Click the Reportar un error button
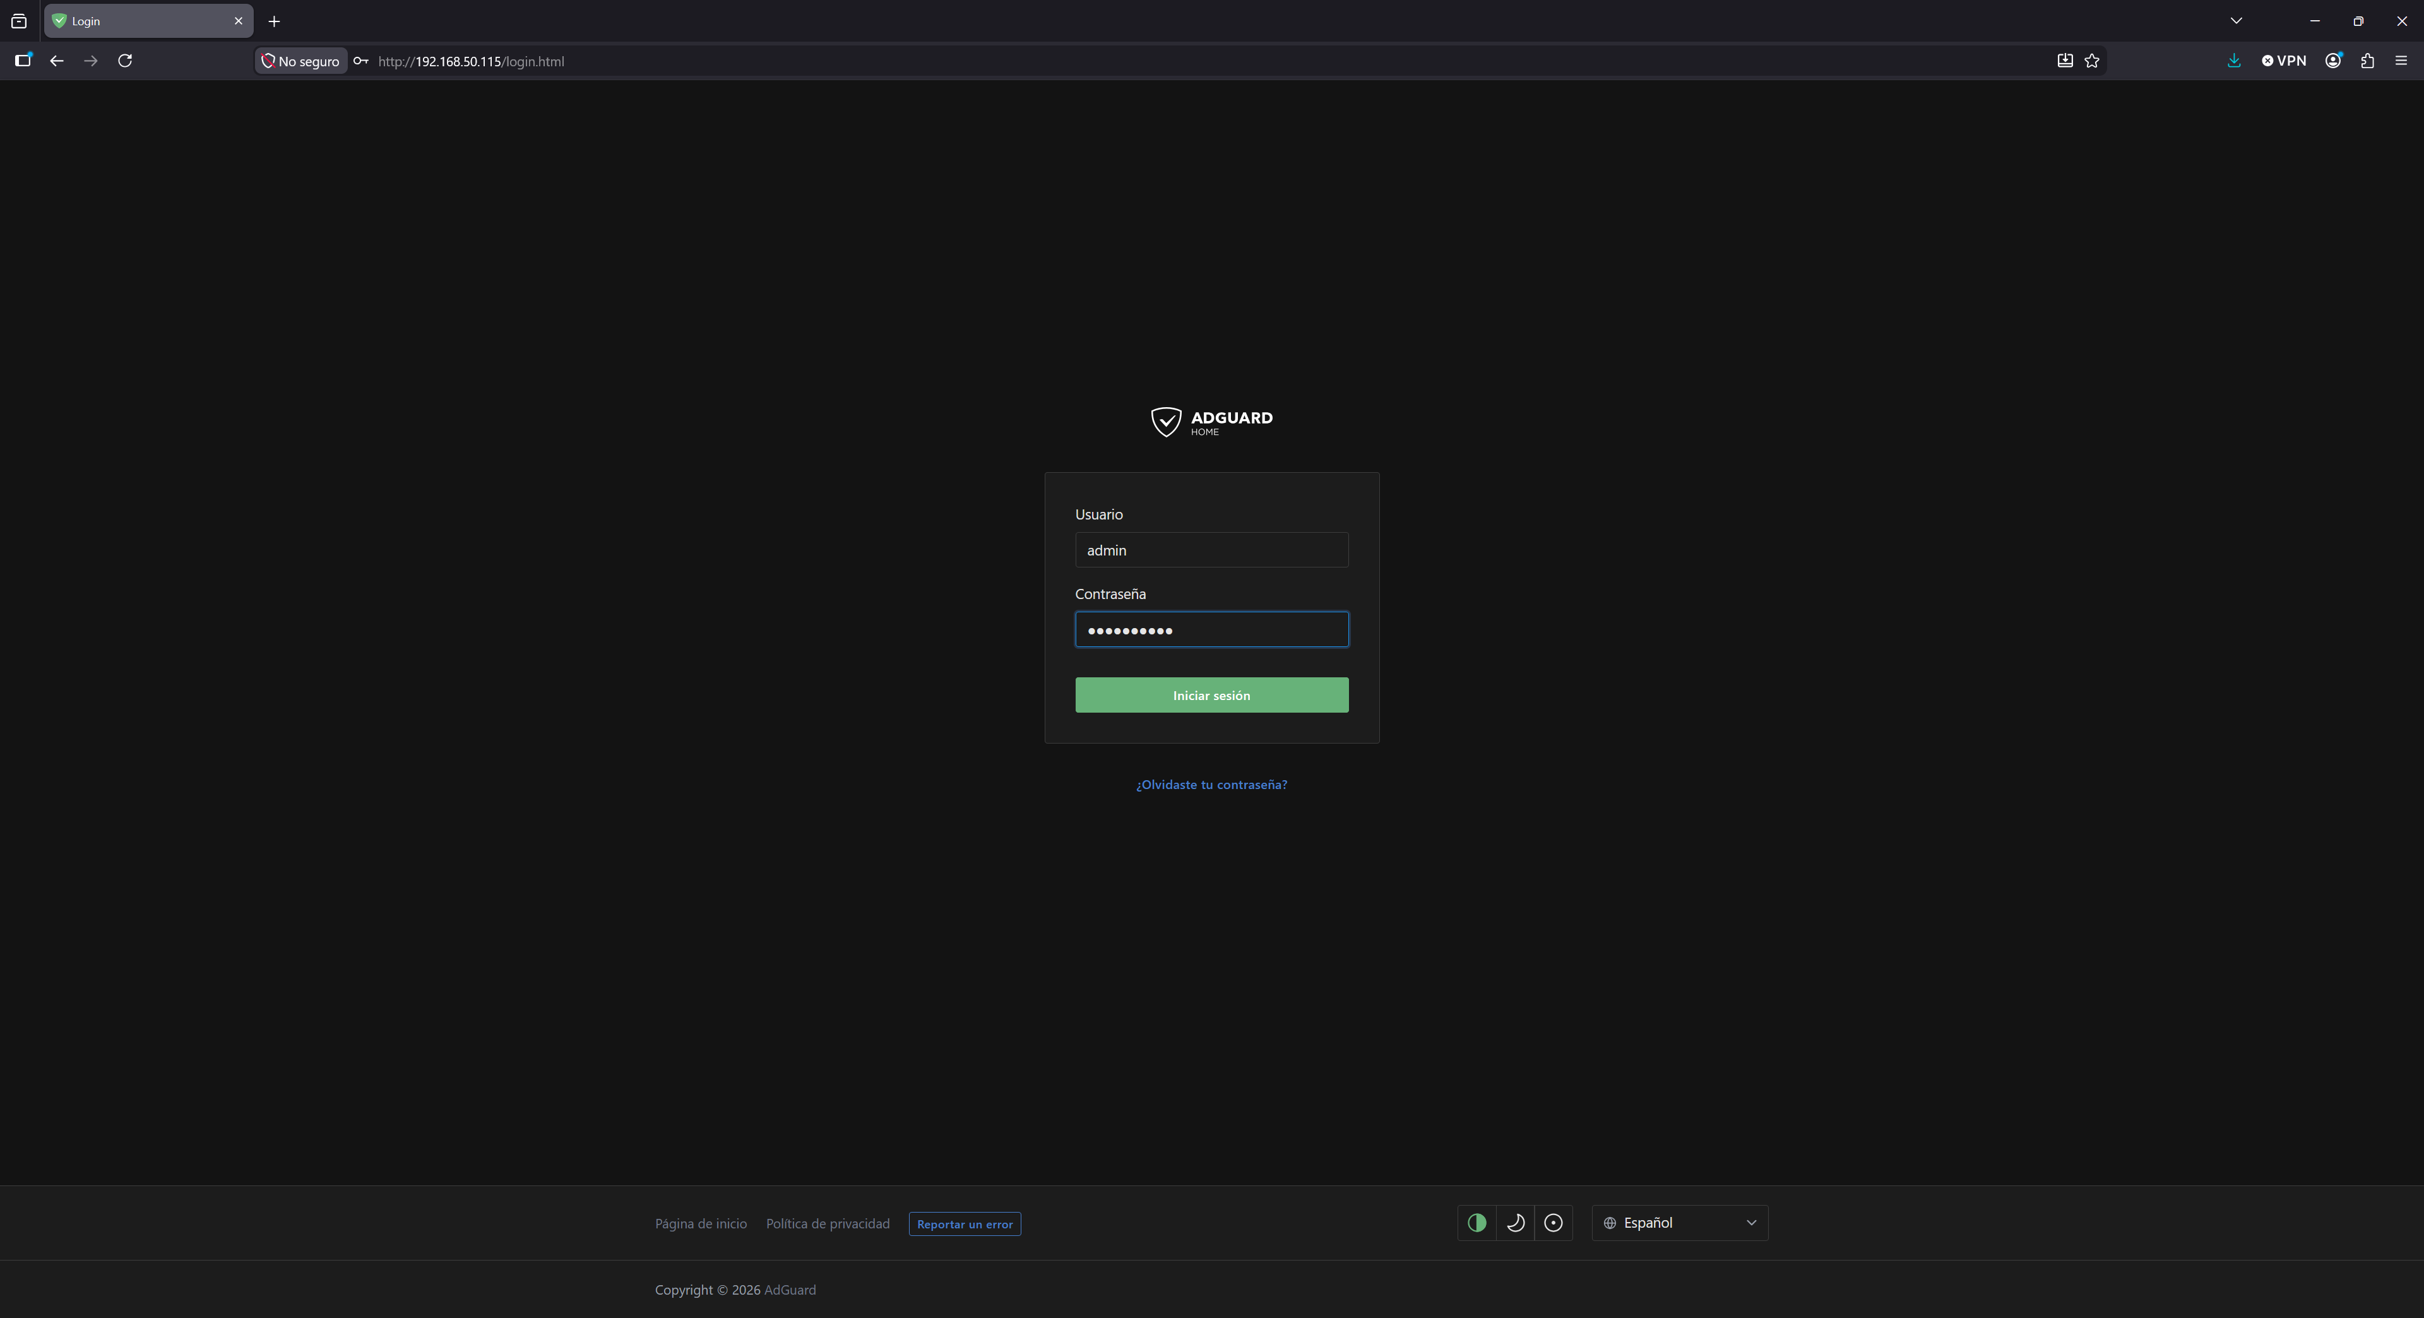 965,1224
